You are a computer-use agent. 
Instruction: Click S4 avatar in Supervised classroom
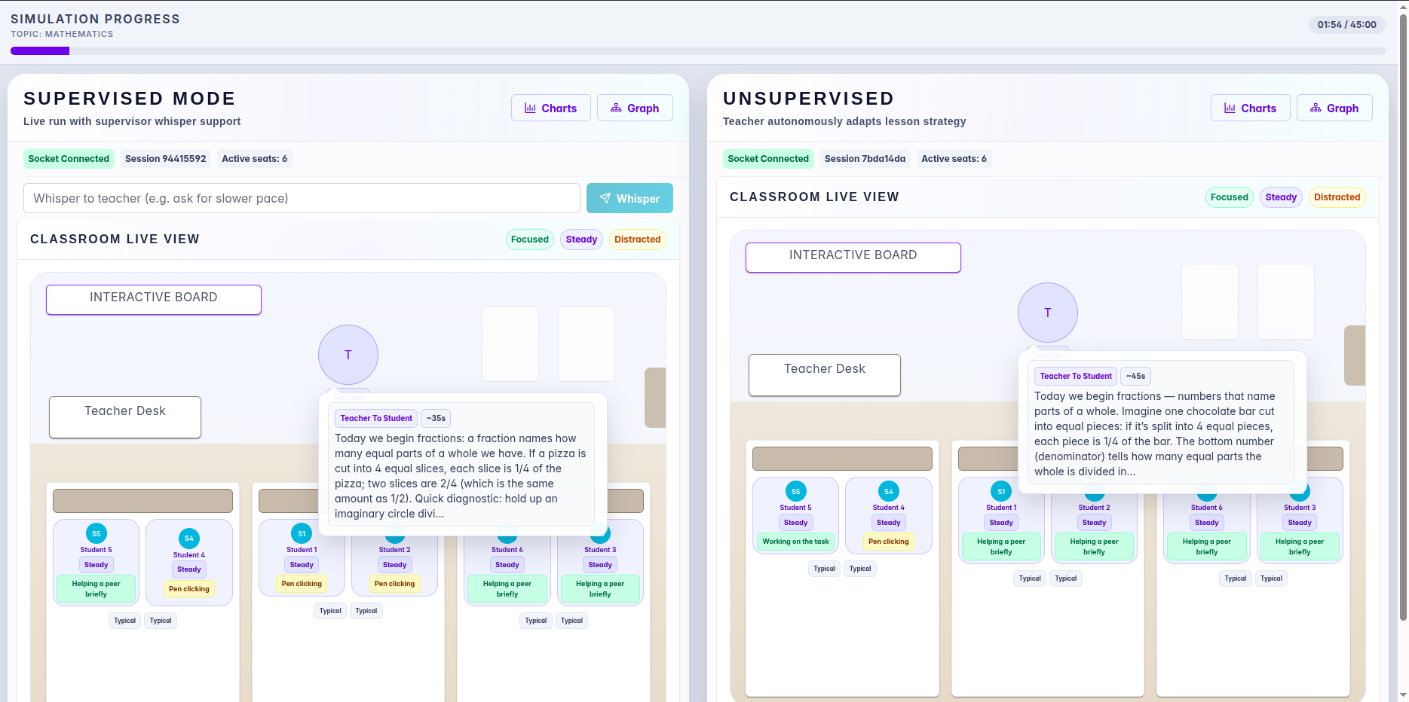[189, 538]
